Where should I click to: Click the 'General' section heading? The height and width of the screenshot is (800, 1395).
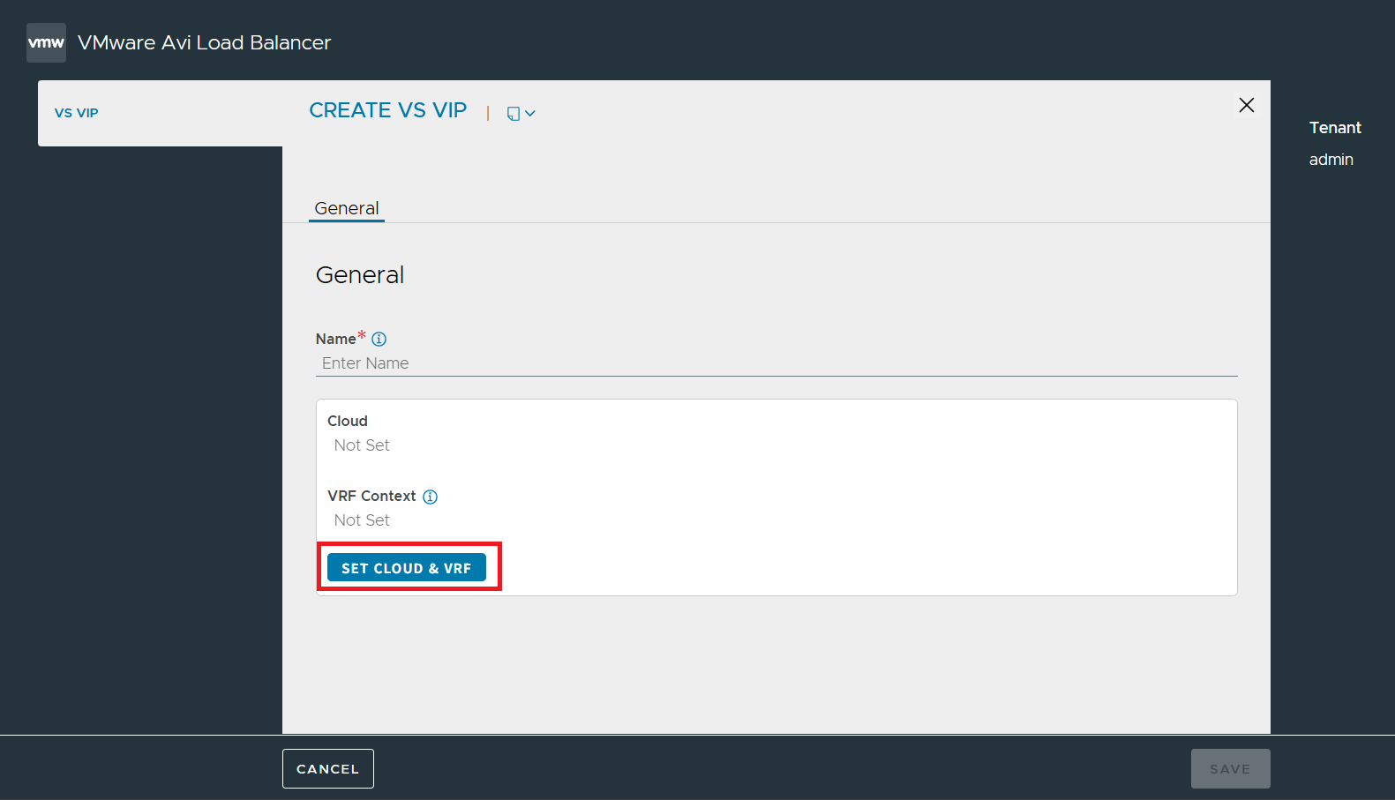tap(360, 275)
